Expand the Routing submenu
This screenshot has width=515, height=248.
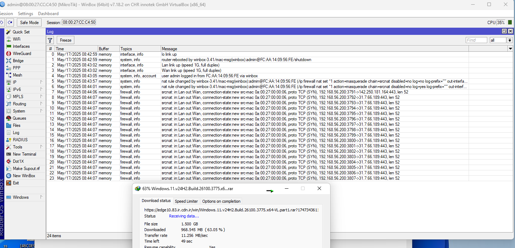(41, 104)
